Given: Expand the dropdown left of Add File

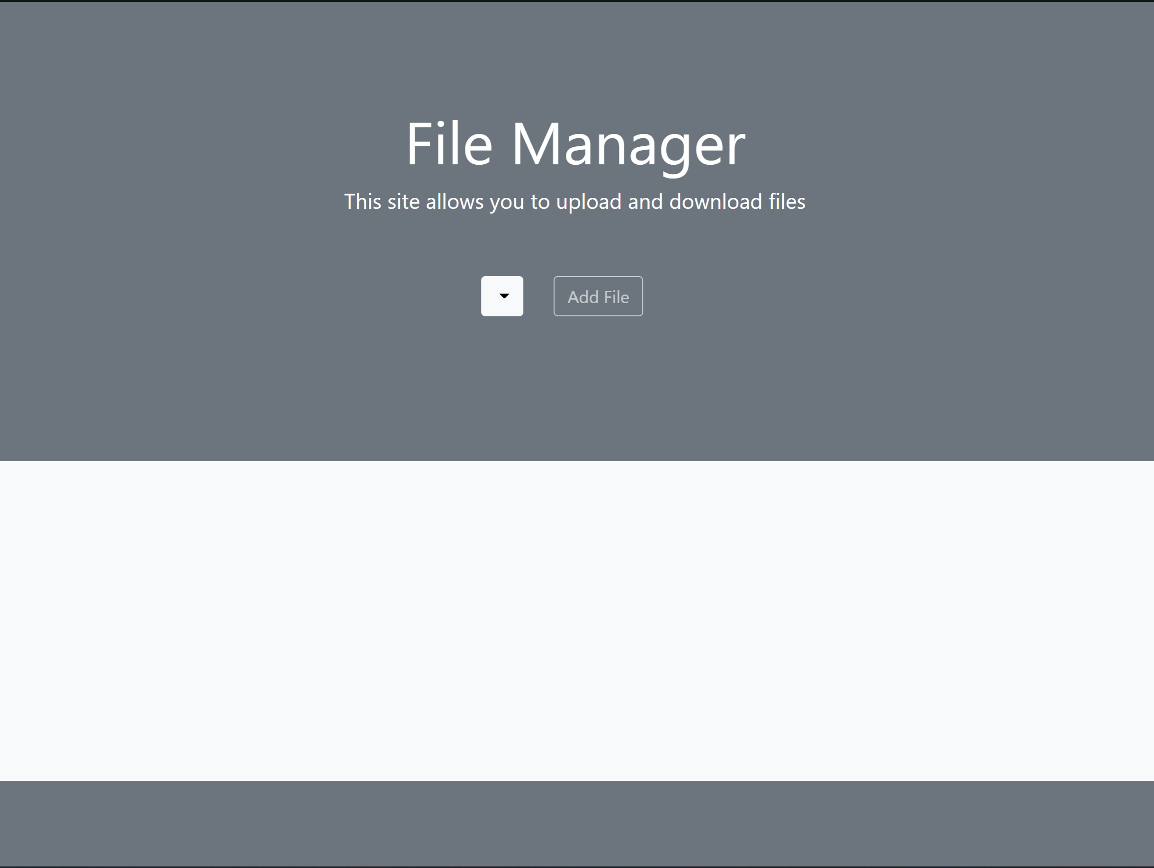Looking at the screenshot, I should coord(502,296).
